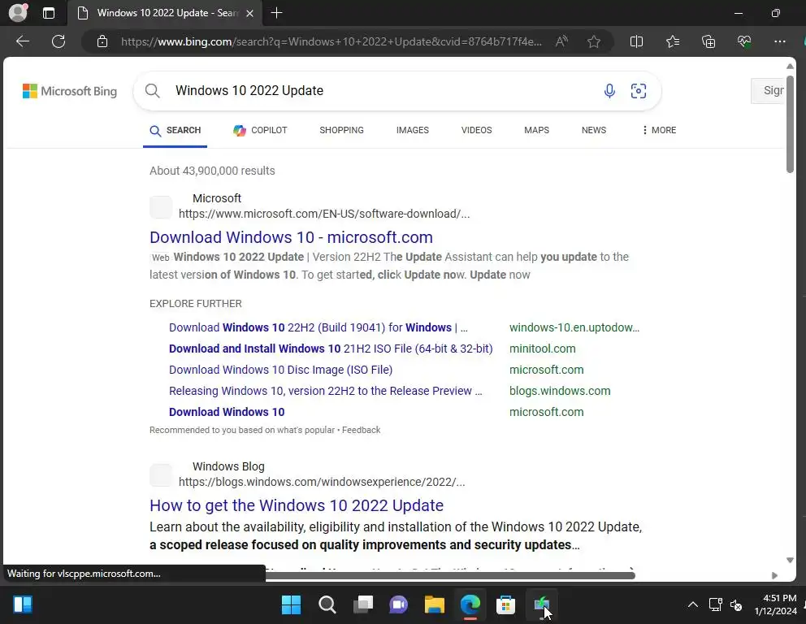Open taskbar Search
This screenshot has width=806, height=624.
pos(327,605)
